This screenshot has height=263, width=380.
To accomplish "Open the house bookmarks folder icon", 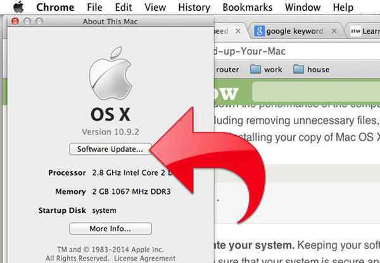I will 298,69.
